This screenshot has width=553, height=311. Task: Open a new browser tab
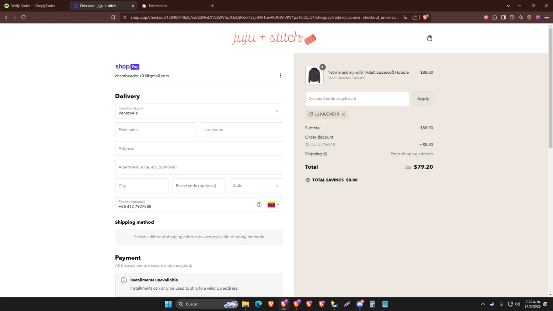click(212, 6)
